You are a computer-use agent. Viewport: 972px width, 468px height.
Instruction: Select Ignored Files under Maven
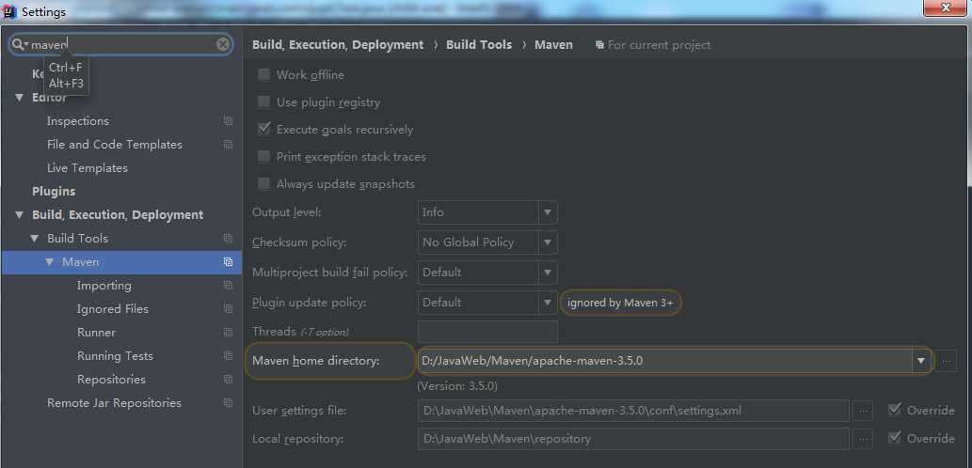[113, 309]
